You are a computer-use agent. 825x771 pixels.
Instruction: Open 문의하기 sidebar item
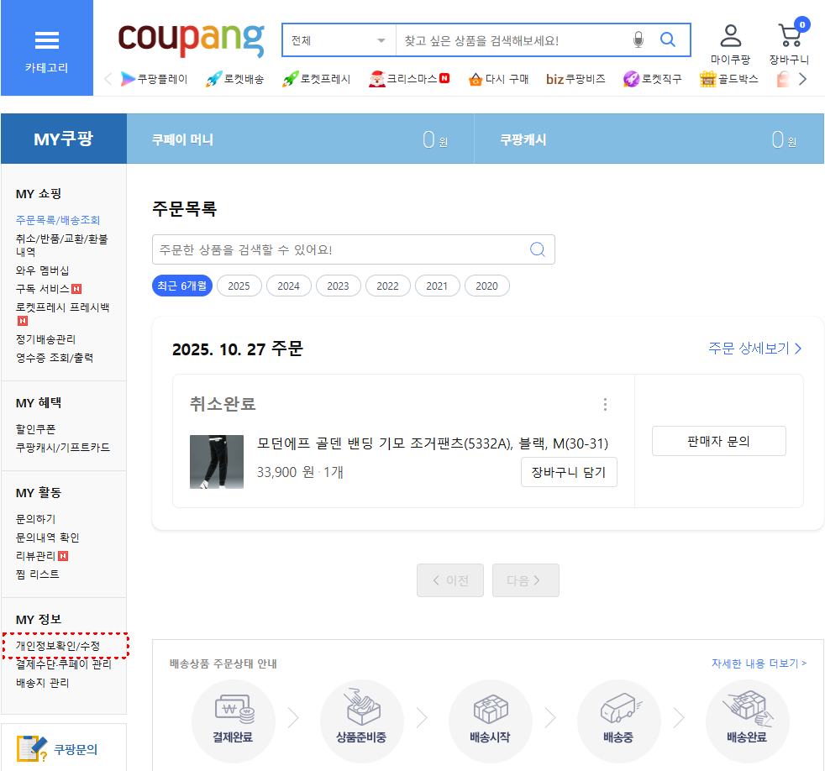35,519
